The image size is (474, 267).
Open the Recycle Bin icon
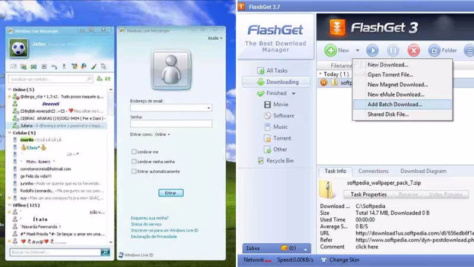(x=261, y=161)
